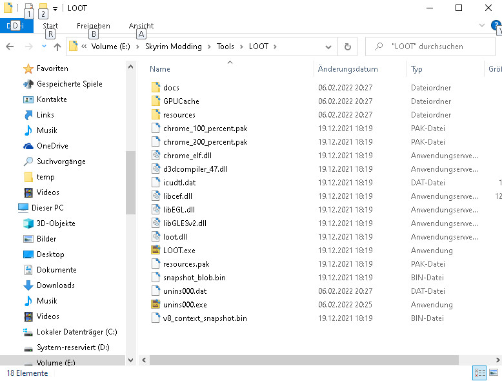Open the Freigeben ribbon tab
502x381 pixels.
(x=93, y=26)
